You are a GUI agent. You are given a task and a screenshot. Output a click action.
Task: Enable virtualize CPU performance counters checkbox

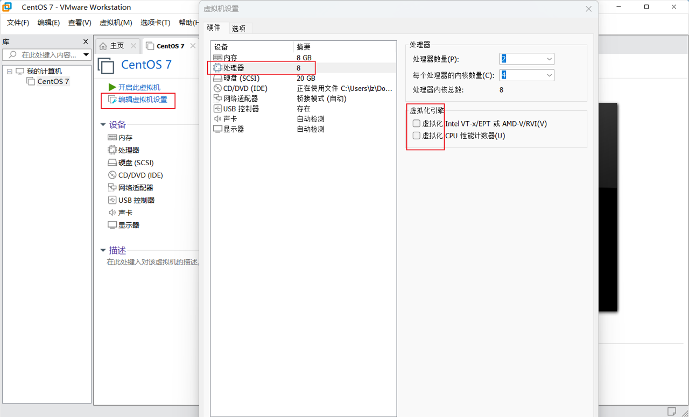[416, 136]
